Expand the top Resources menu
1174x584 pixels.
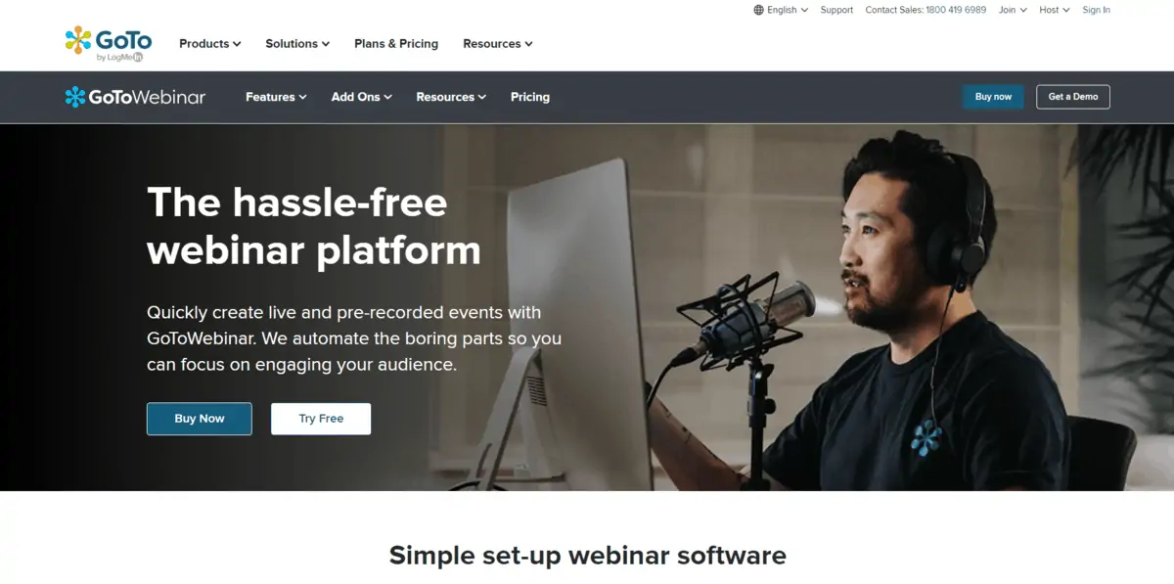coord(498,44)
